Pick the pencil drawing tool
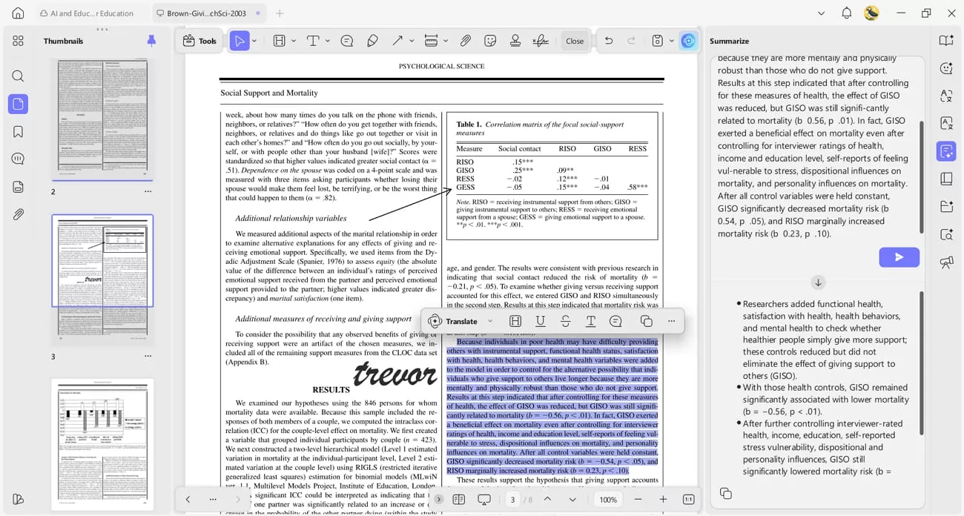Image resolution: width=964 pixels, height=516 pixels. (372, 41)
